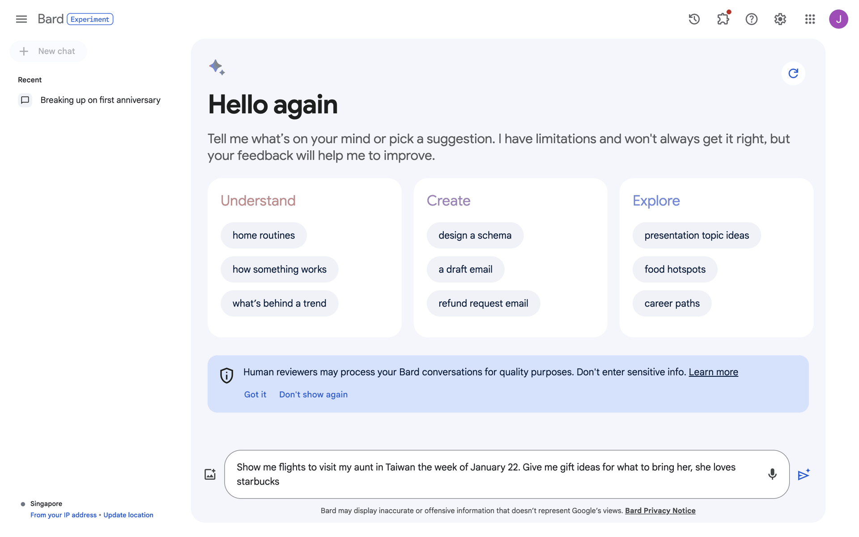The height and width of the screenshot is (537, 859).
Task: Open the help question mark icon
Action: click(x=751, y=19)
